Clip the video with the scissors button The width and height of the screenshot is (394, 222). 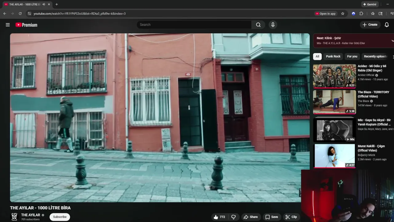coord(291,217)
